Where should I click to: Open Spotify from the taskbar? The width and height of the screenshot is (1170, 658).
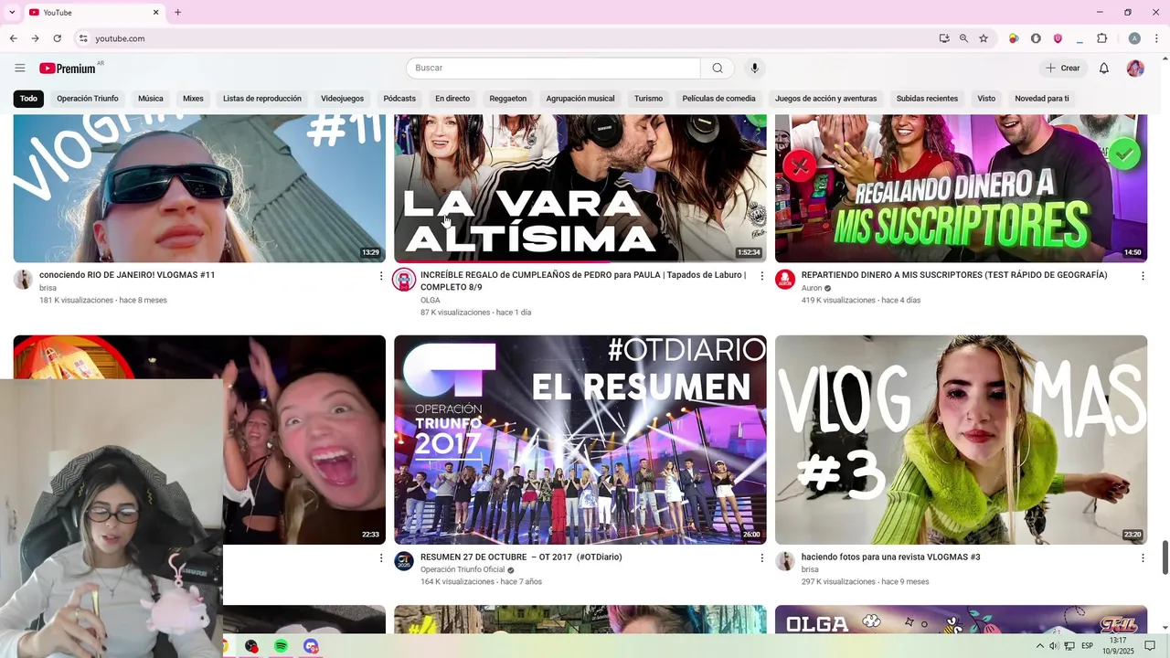(x=281, y=646)
